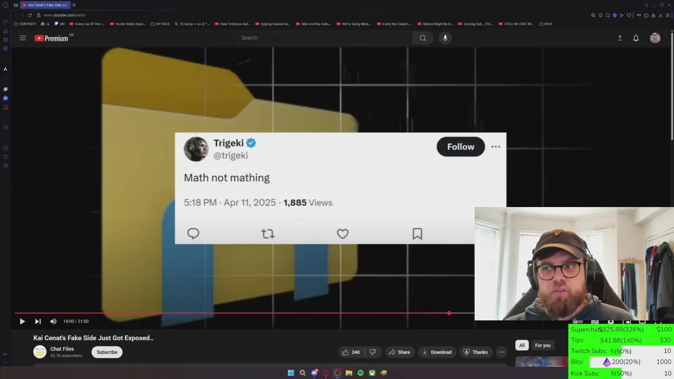Open Spotify from the taskbar
The width and height of the screenshot is (674, 379).
pos(360,373)
